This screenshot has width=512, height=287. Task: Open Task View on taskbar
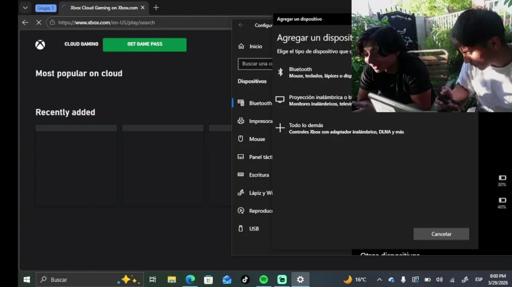pyautogui.click(x=153, y=279)
